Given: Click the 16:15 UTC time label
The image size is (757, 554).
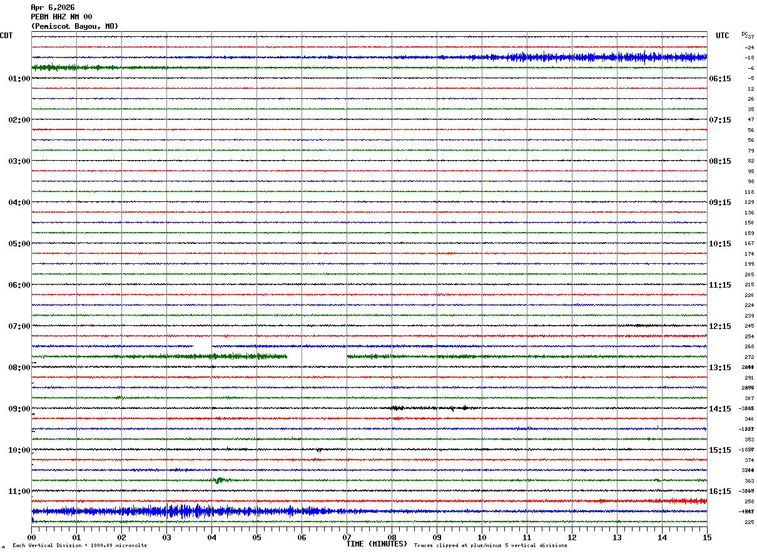Looking at the screenshot, I should point(720,491).
